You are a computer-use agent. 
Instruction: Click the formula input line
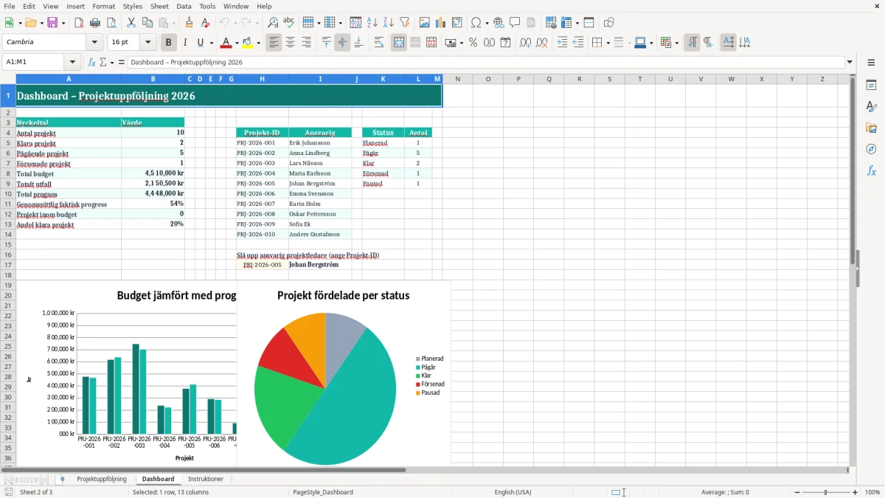pos(486,63)
